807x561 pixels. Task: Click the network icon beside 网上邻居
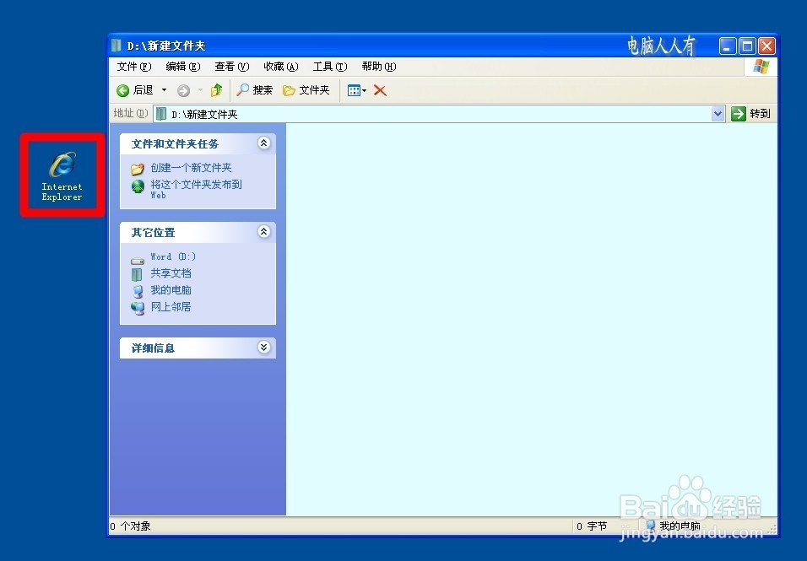138,309
